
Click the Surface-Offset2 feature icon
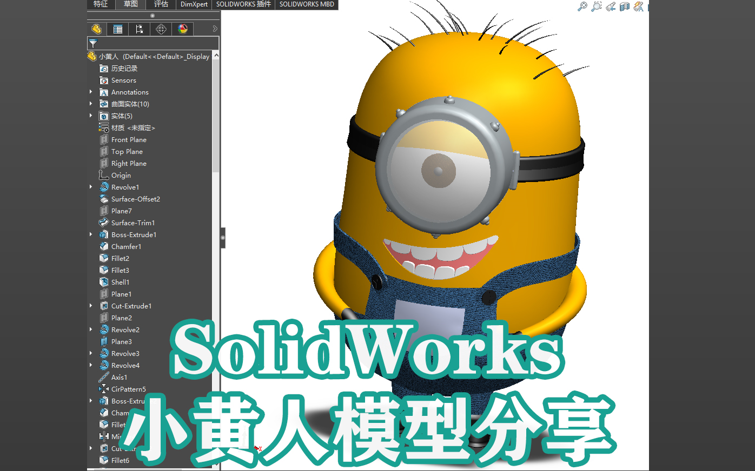pyautogui.click(x=104, y=199)
